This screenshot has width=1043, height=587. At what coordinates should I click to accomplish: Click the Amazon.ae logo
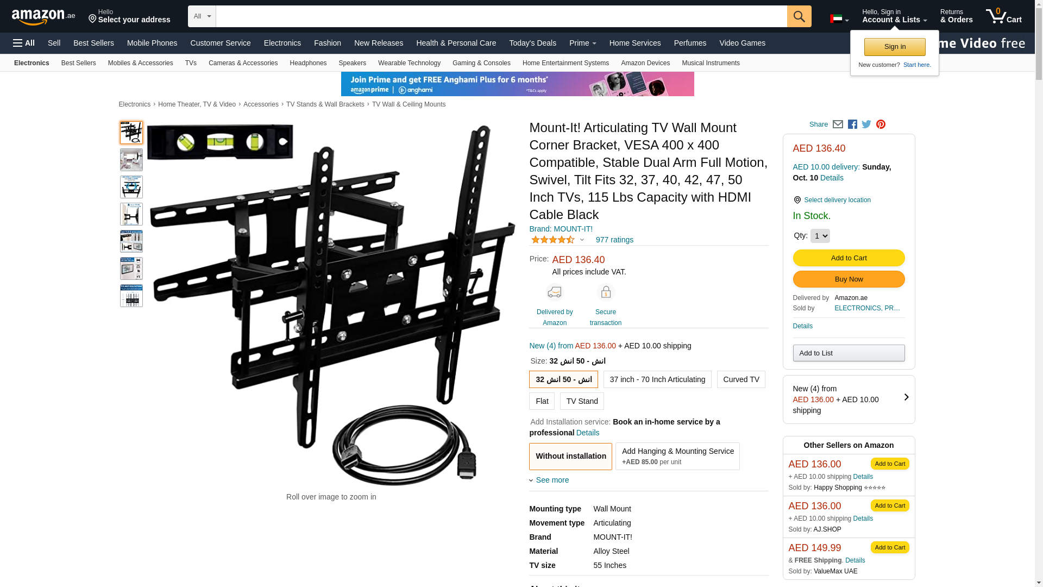[x=43, y=17]
